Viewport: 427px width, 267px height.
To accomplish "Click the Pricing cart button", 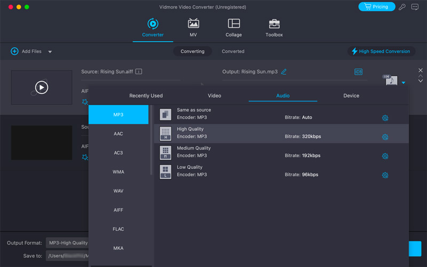I will pos(377,6).
